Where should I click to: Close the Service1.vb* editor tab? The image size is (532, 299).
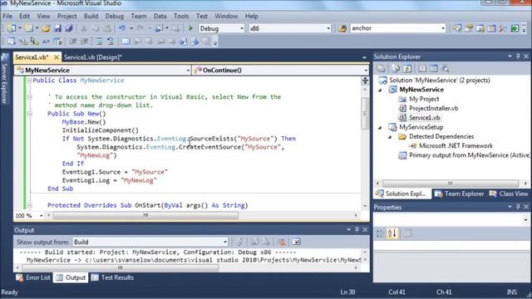click(57, 57)
